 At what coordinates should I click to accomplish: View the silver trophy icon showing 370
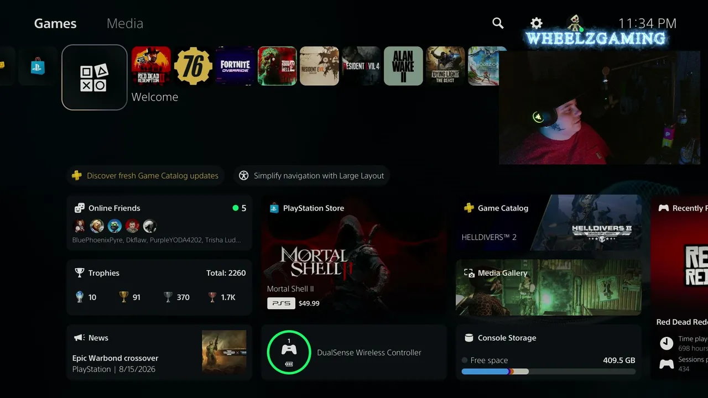[x=168, y=297]
